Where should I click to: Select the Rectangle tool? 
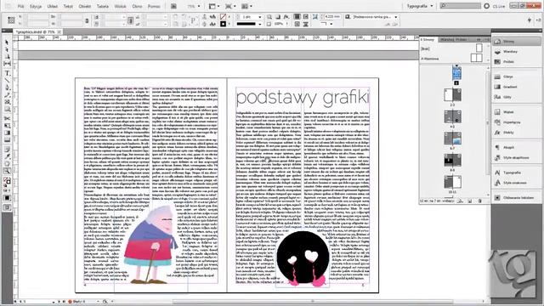(7, 110)
